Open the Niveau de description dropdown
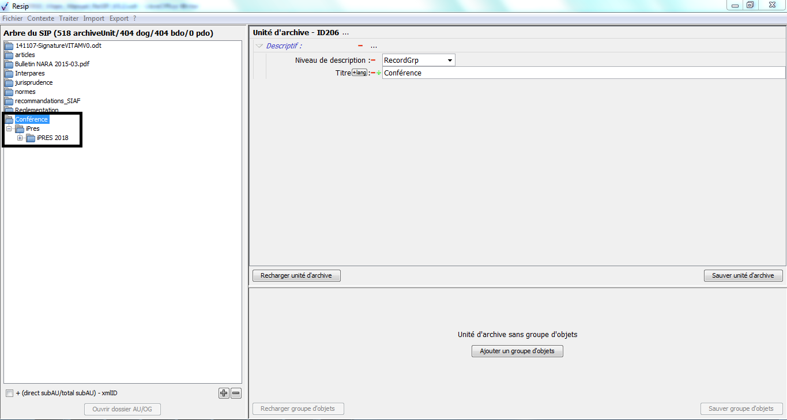This screenshot has height=420, width=787. (449, 60)
